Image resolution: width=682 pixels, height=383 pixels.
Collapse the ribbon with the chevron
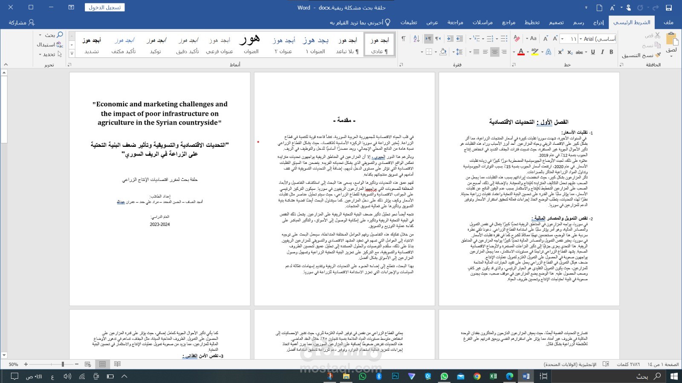coord(6,65)
